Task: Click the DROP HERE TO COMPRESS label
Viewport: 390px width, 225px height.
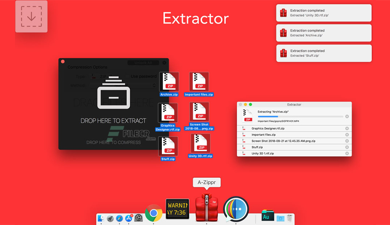Action: tap(113, 142)
